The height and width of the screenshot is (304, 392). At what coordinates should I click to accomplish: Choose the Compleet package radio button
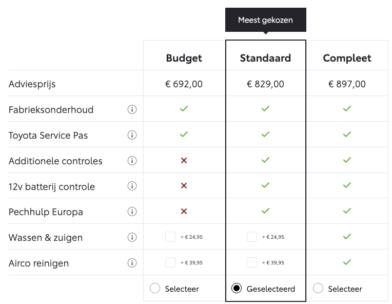318,289
